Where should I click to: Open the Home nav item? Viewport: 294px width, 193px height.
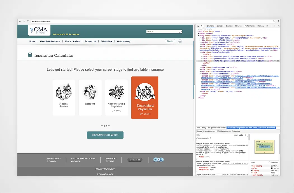pyautogui.click(x=32, y=41)
